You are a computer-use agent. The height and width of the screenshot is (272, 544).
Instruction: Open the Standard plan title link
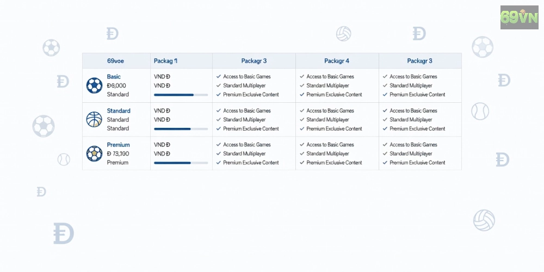[x=119, y=110]
